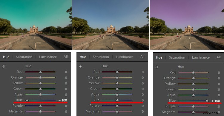The height and width of the screenshot is (116, 224).
Task: Switch to the All tab in the left panel
Action: (66, 57)
